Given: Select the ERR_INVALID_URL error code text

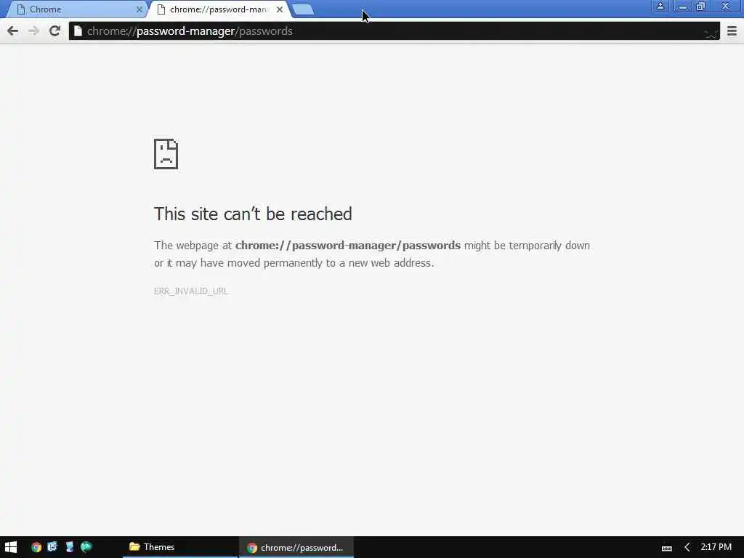Looking at the screenshot, I should (x=191, y=291).
